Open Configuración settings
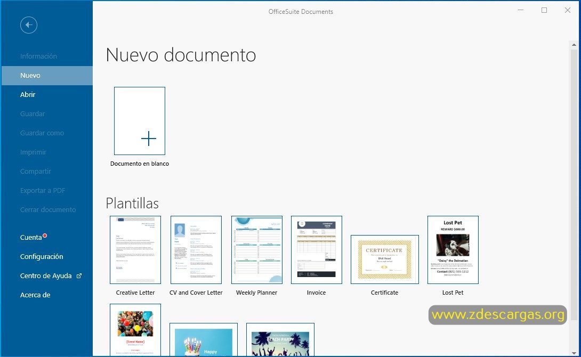Image resolution: width=581 pixels, height=357 pixels. coord(42,257)
